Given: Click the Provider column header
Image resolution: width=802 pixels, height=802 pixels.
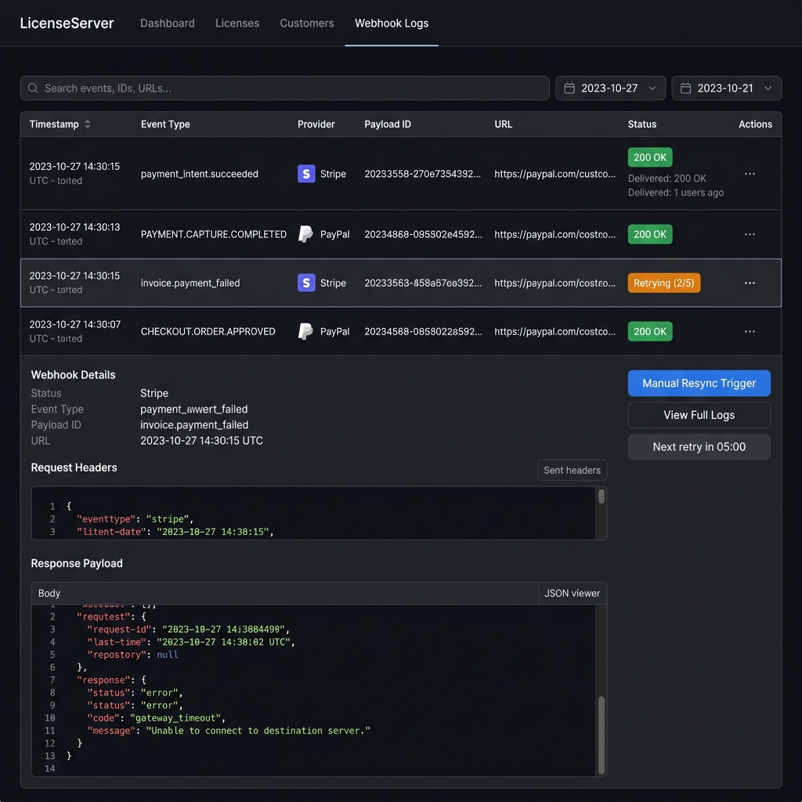Looking at the screenshot, I should point(316,125).
